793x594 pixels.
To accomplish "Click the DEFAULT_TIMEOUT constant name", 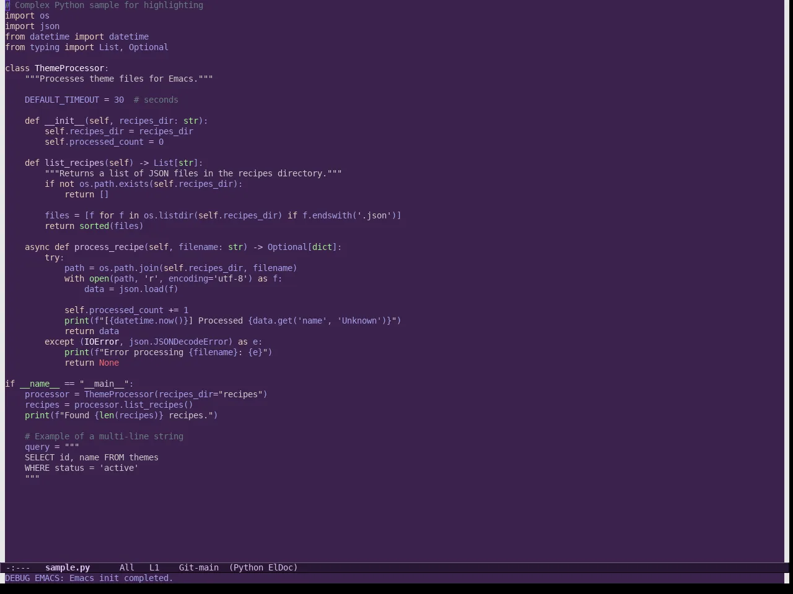I will pos(62,100).
